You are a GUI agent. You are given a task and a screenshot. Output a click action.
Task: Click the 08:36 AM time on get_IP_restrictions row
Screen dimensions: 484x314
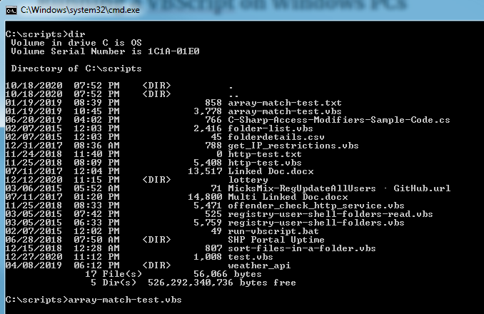(96, 146)
